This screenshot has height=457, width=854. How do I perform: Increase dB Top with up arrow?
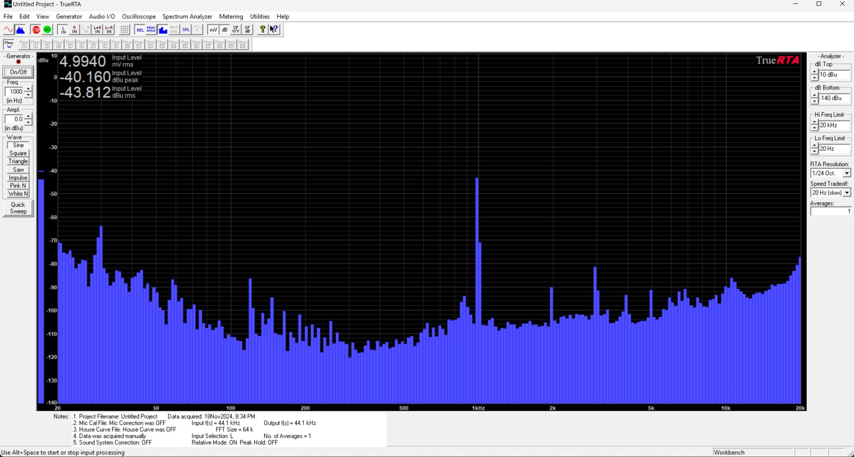814,72
